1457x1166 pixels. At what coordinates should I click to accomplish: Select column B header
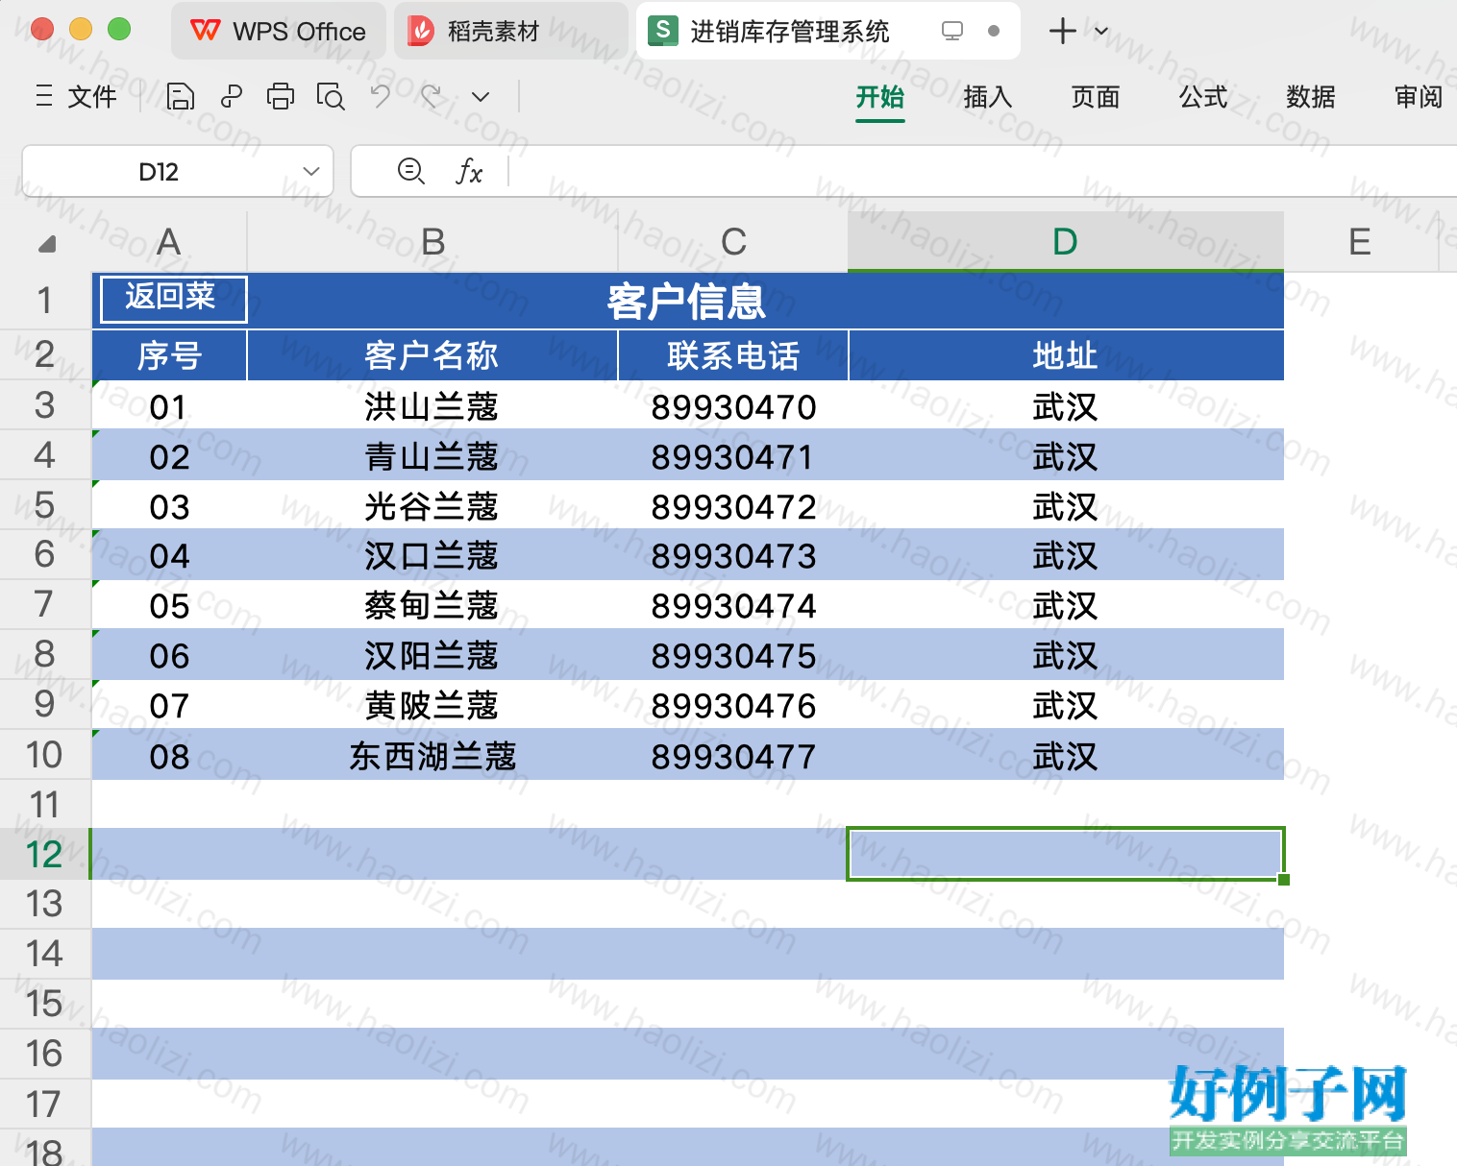[x=432, y=241]
